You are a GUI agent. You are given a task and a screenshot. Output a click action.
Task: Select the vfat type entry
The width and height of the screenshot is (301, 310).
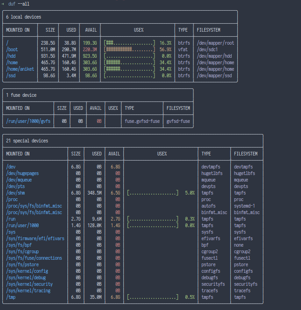[182, 49]
